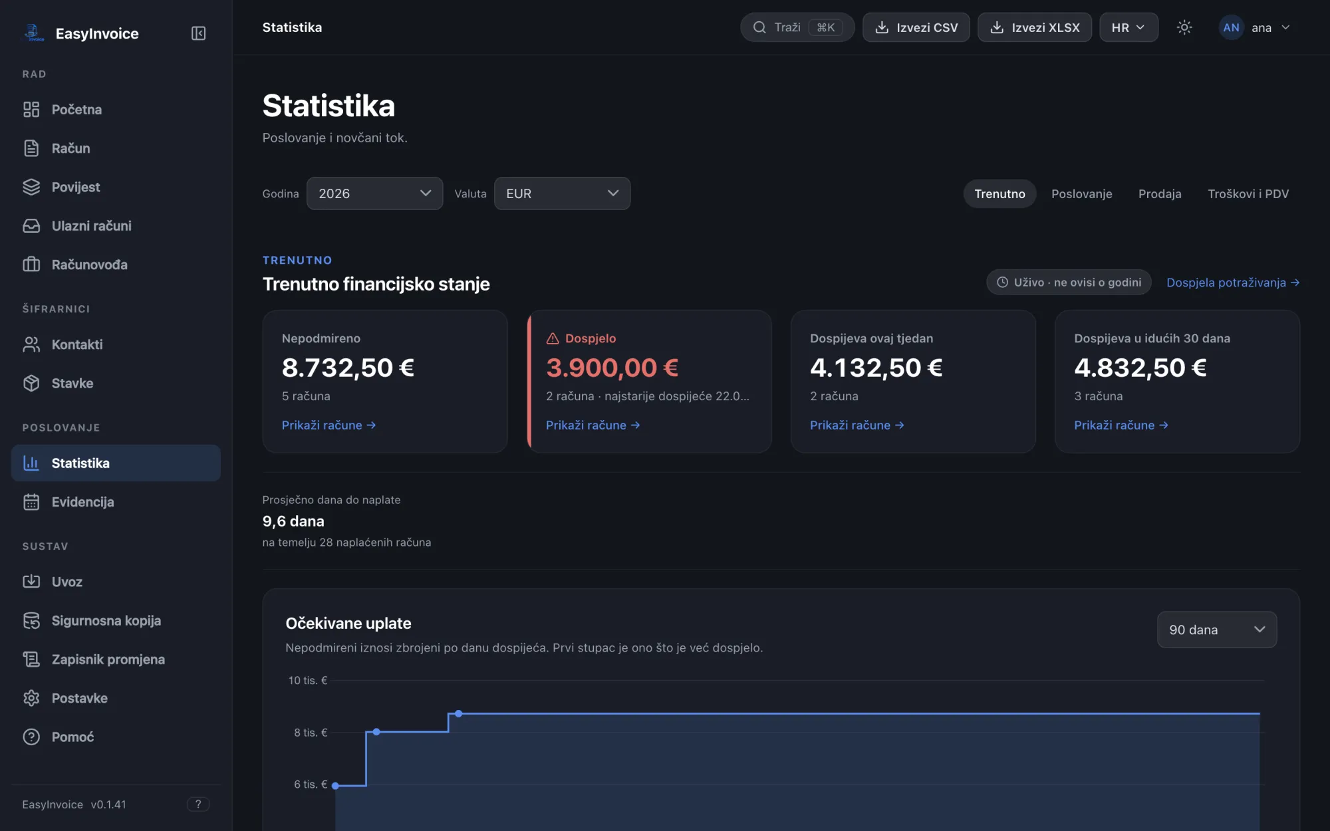Click the 9,6 dana value
Image resolution: width=1330 pixels, height=831 pixels.
pos(293,521)
